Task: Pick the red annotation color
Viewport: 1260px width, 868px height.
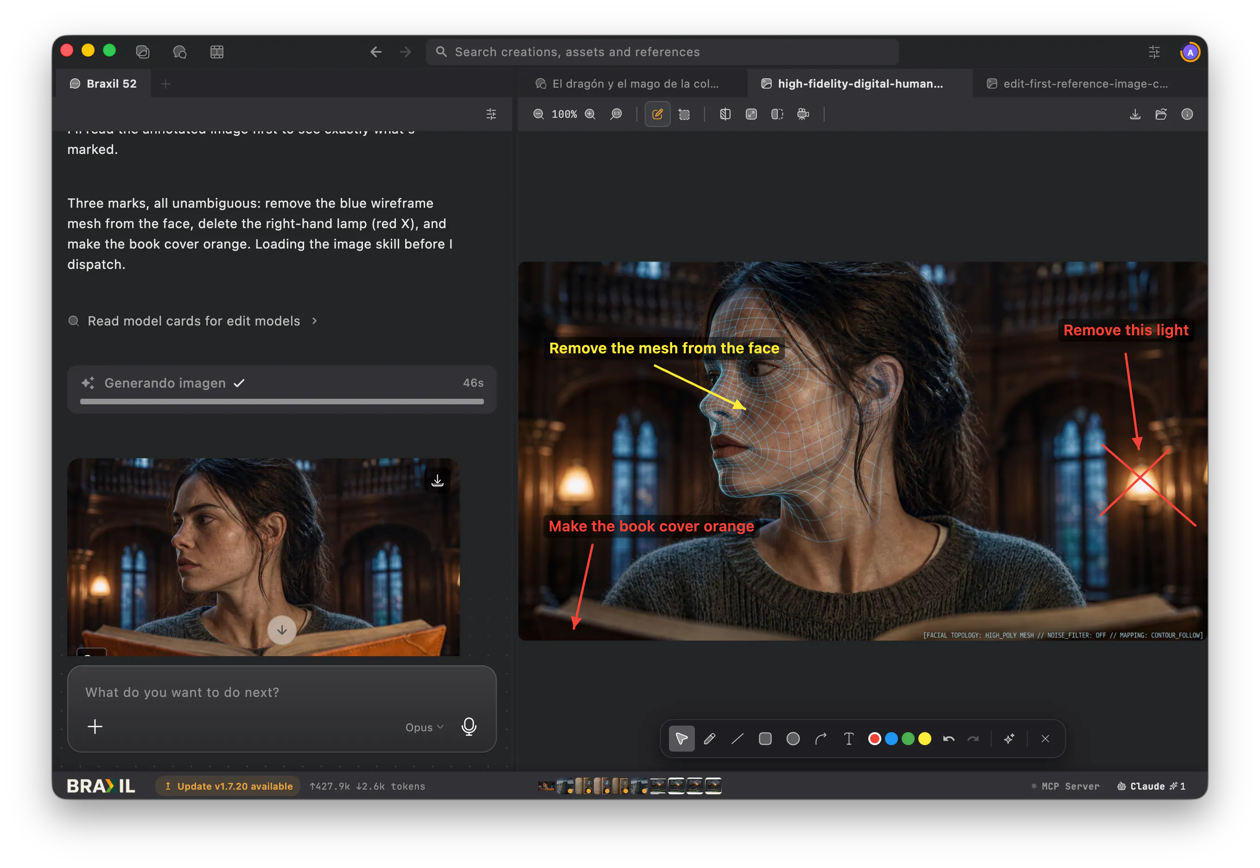Action: coord(874,739)
